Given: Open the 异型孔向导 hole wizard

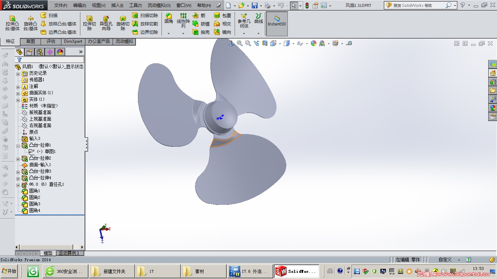Looking at the screenshot, I should (106, 23).
